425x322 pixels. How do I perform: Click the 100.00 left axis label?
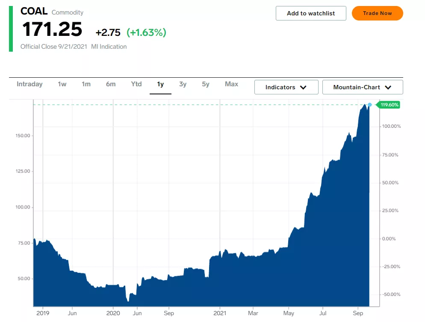23,207
